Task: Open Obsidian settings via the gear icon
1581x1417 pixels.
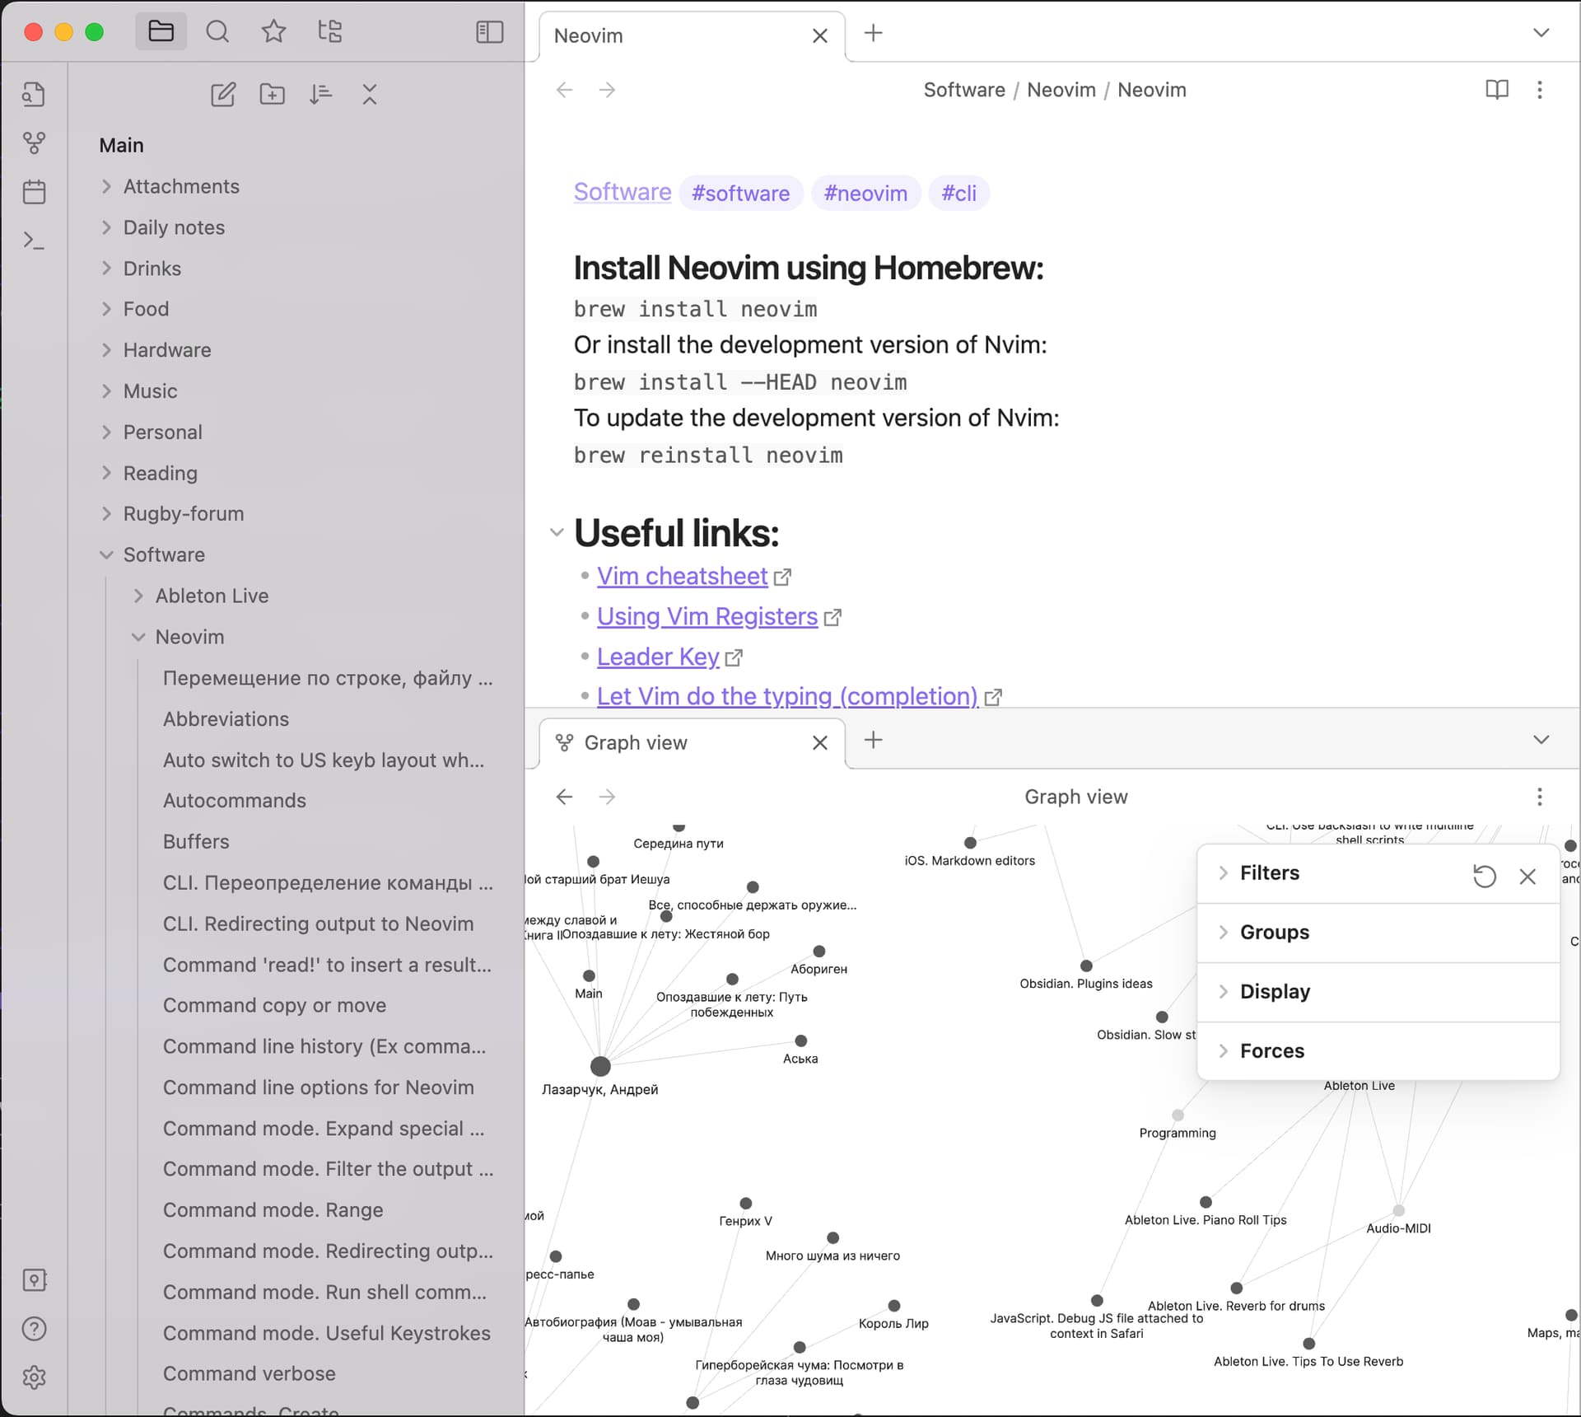Action: (x=35, y=1377)
